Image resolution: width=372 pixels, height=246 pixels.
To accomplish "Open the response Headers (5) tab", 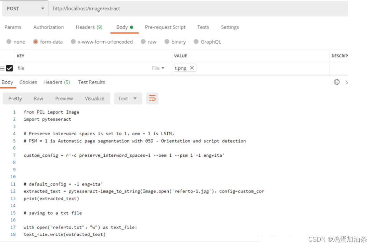I will [x=57, y=82].
